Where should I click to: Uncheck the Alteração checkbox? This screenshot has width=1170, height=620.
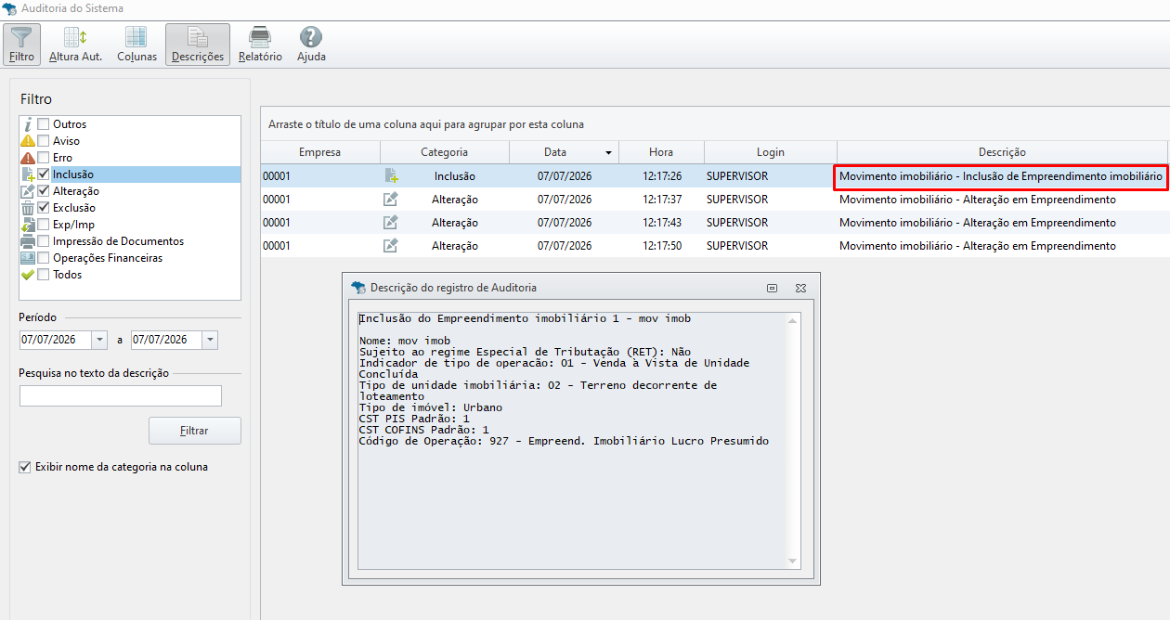pyautogui.click(x=44, y=191)
